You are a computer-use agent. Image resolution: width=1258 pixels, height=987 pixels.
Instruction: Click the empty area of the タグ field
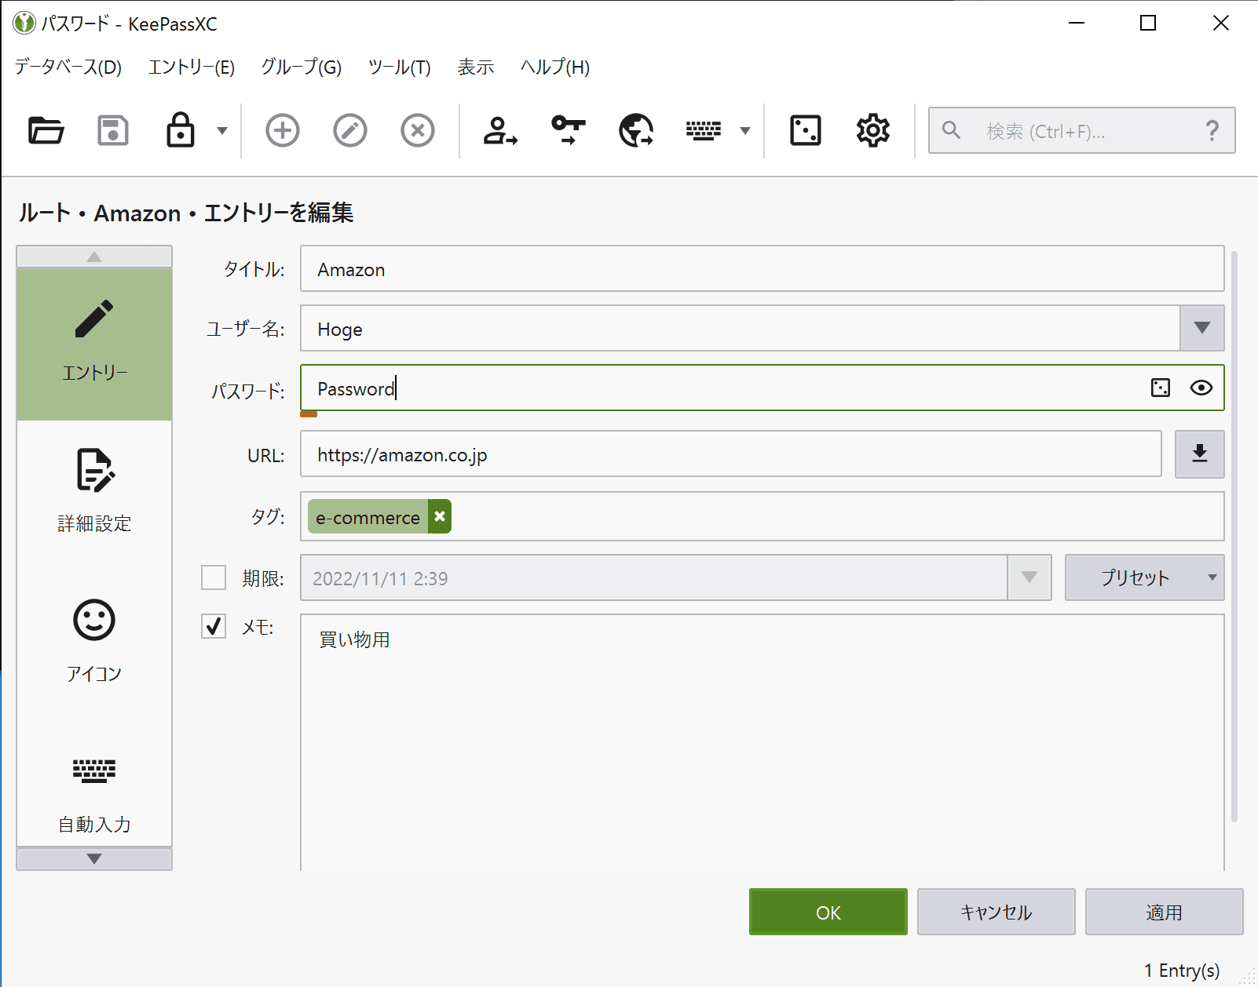pyautogui.click(x=837, y=516)
